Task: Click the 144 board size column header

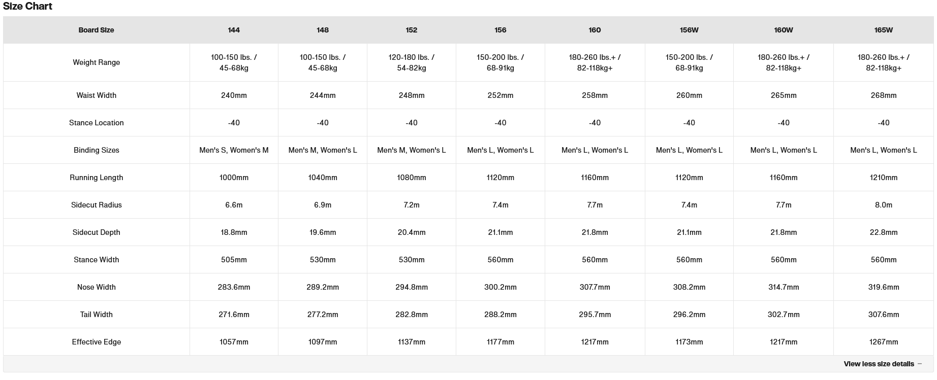Action: tap(234, 30)
